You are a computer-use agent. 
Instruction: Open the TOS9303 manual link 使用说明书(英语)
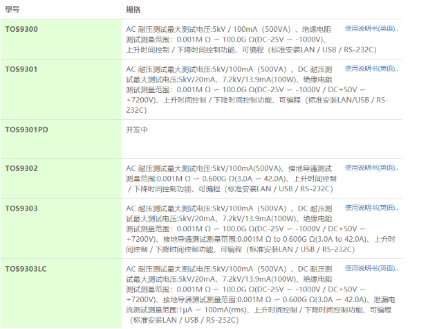[x=371, y=208]
